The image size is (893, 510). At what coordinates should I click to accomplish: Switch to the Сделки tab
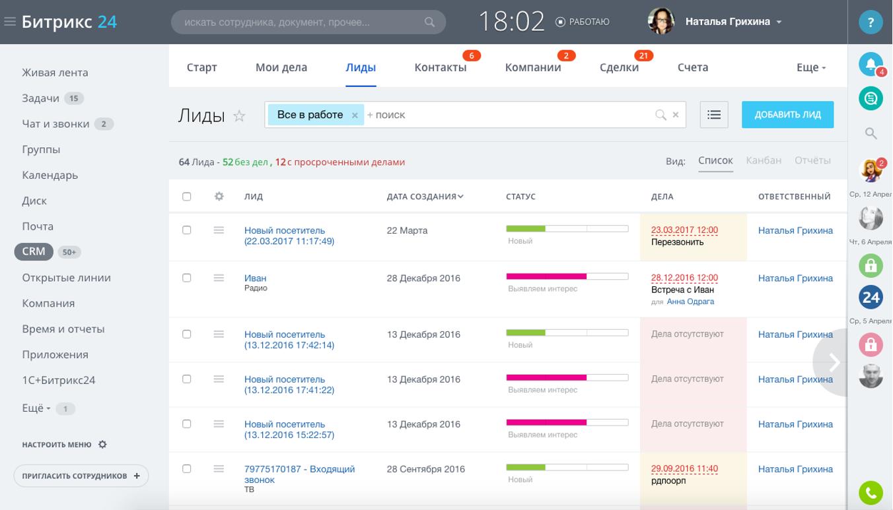(x=619, y=67)
